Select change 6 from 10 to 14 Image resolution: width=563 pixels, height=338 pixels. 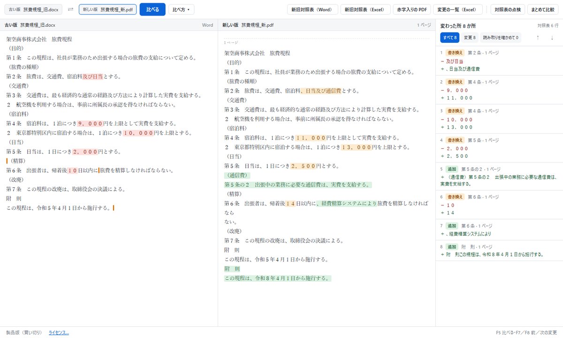click(x=499, y=205)
